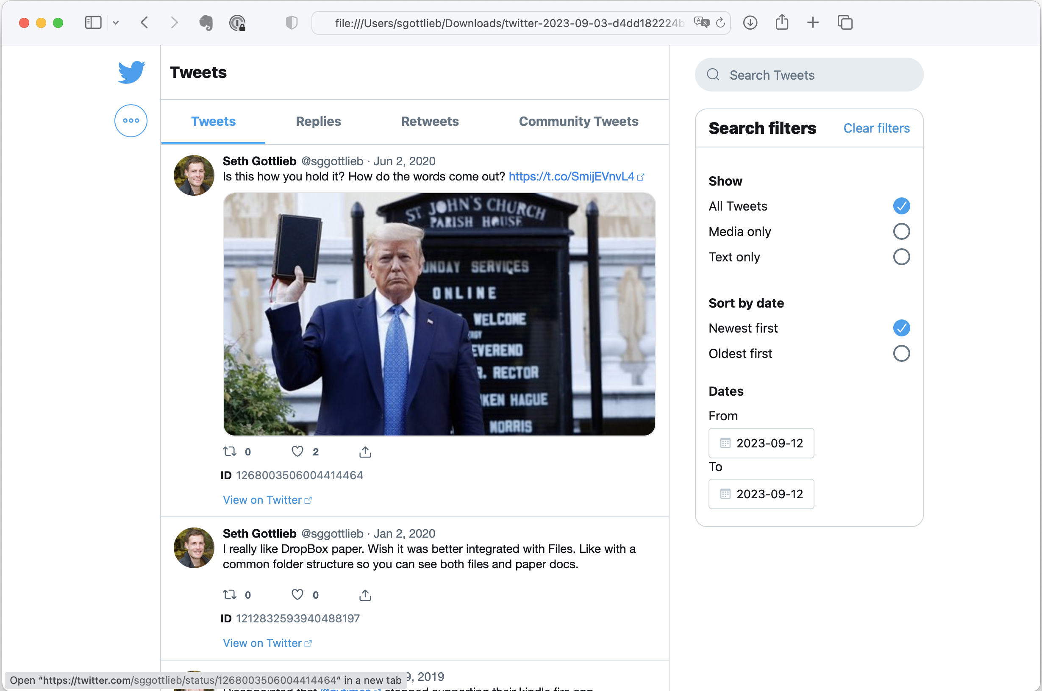This screenshot has width=1042, height=691.
Task: Open View on Twitter for Jun 2 tweet
Action: [x=267, y=500]
